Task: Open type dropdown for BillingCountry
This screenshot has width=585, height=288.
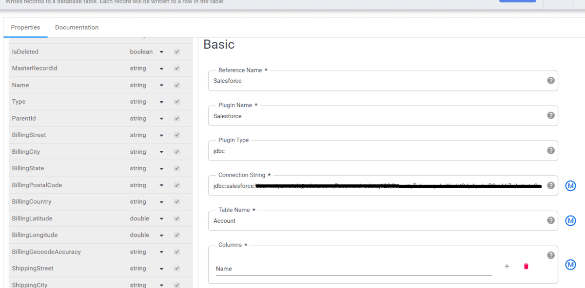Action: click(147, 201)
